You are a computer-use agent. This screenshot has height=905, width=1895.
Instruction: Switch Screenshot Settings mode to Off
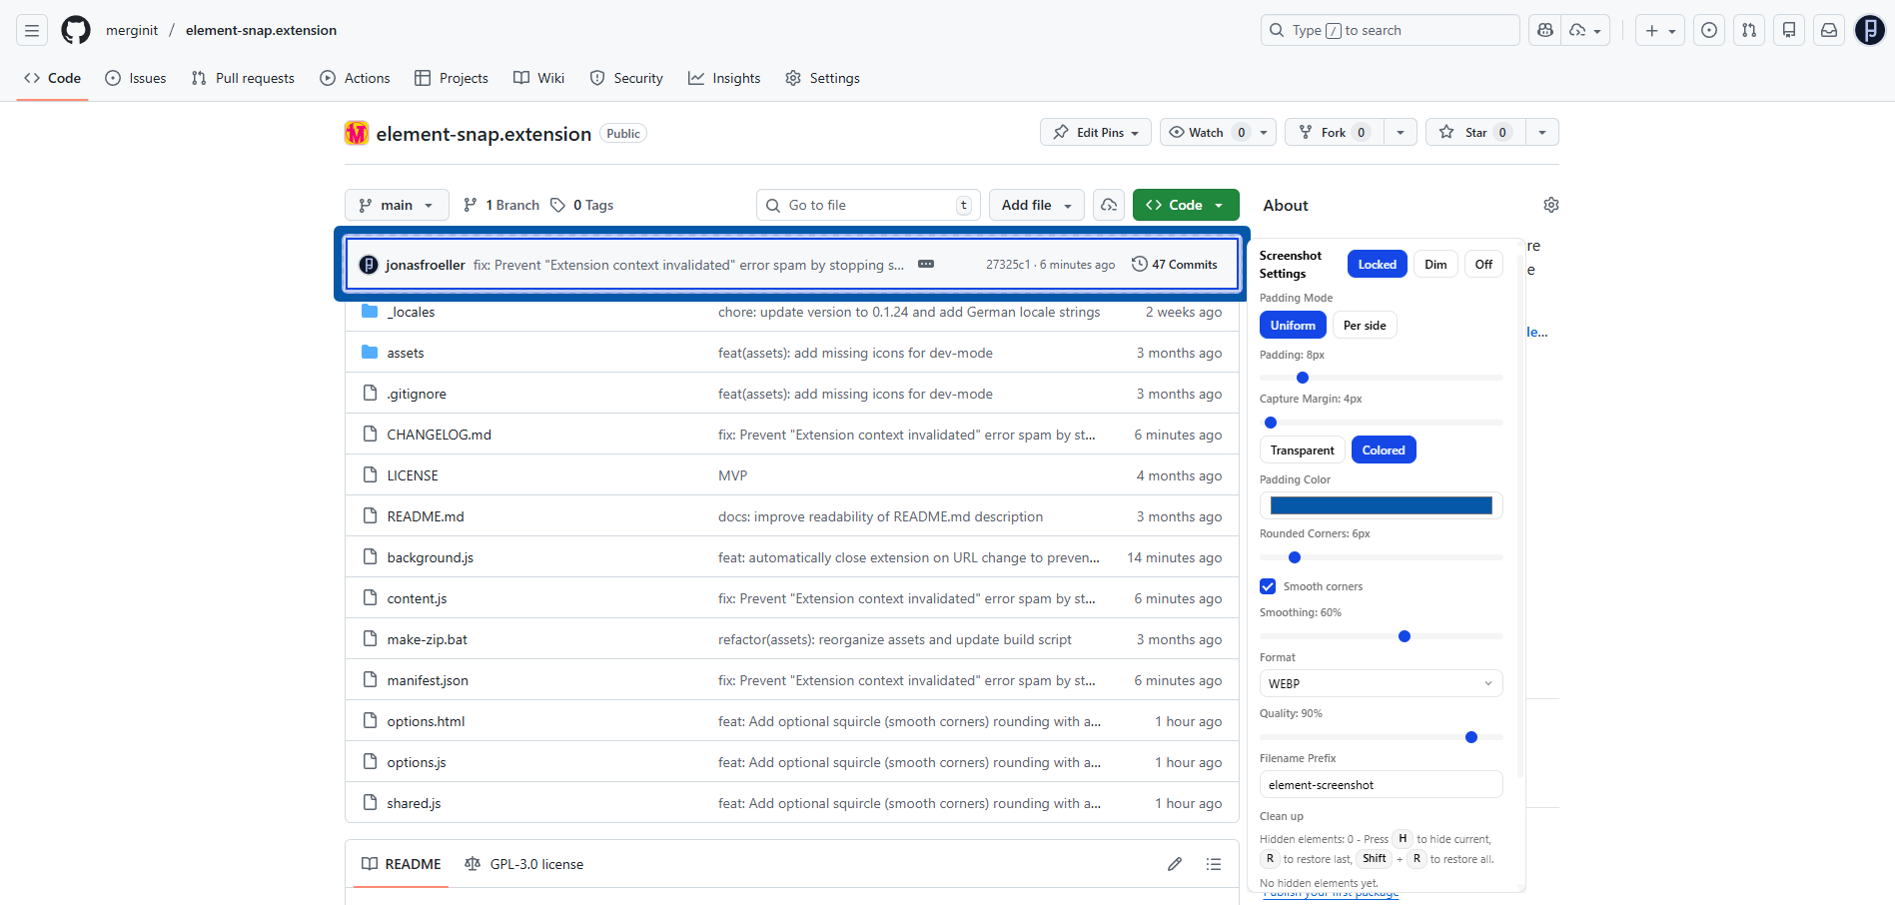tap(1482, 264)
